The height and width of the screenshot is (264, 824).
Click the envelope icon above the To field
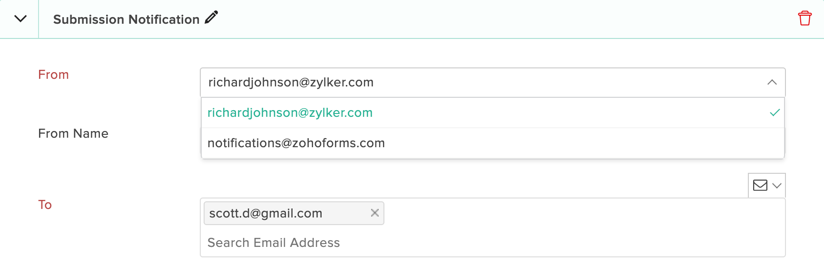pyautogui.click(x=760, y=185)
